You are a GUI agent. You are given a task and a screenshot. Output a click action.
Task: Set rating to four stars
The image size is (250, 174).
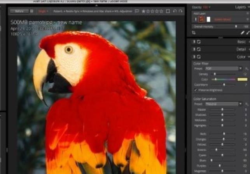157,11
